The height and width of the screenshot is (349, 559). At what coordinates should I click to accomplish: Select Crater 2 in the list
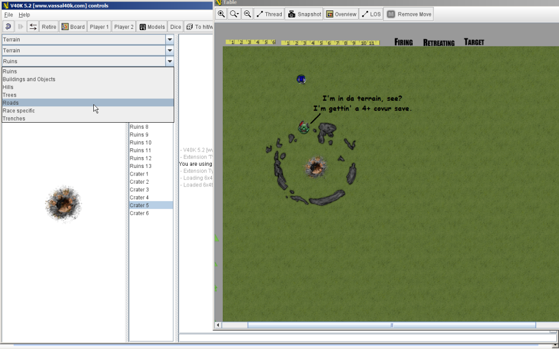(151, 182)
